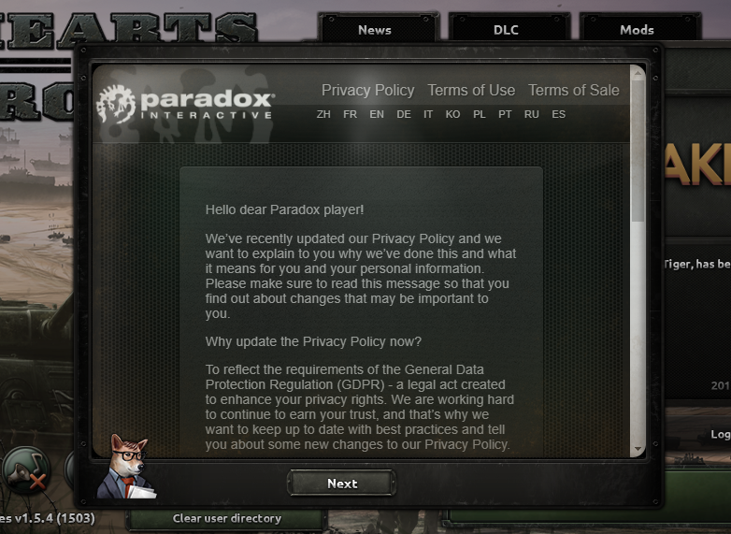Click the scrollbar up arrow

638,73
